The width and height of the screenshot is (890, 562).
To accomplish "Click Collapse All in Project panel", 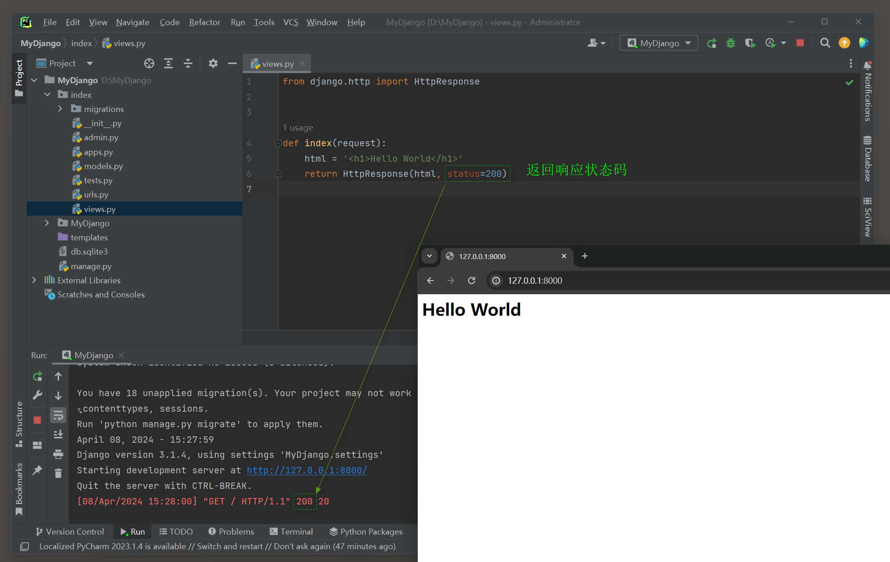I will (188, 64).
